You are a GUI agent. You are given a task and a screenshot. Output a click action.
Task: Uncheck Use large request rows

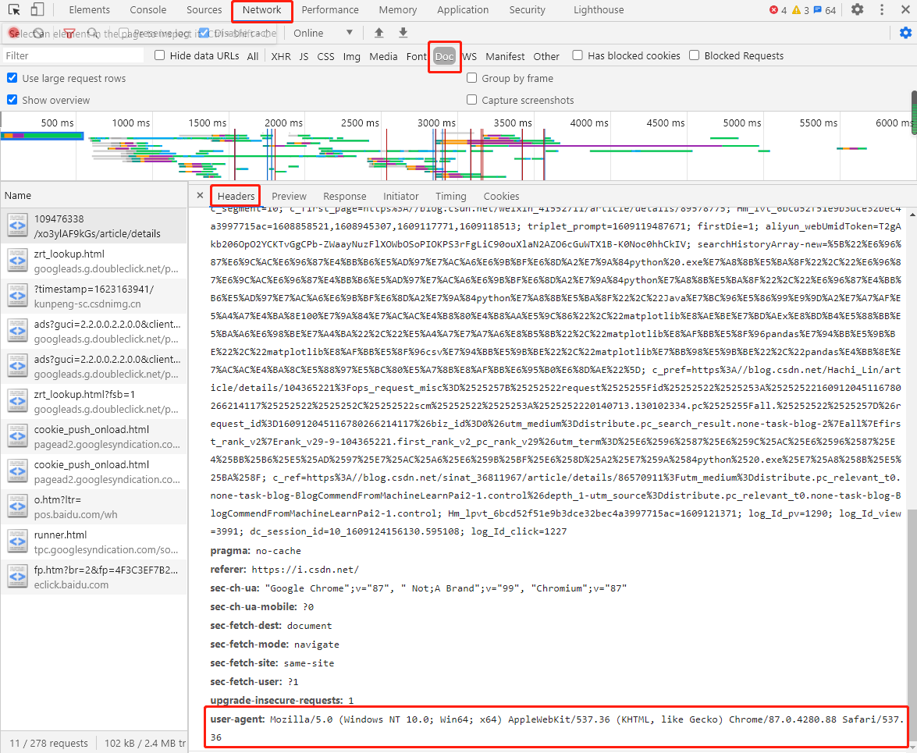coord(12,78)
